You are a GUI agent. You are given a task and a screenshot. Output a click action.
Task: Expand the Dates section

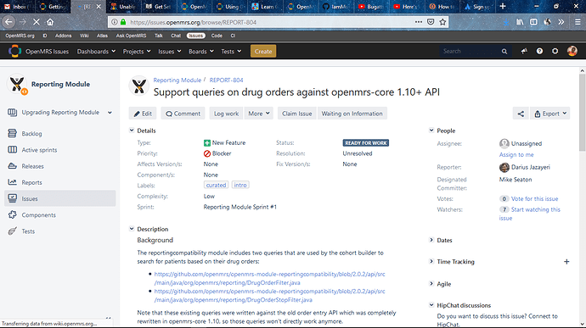click(431, 240)
